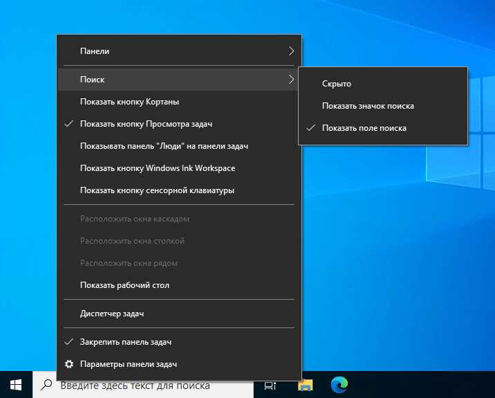The height and width of the screenshot is (398, 495).
Task: Enable Показать кнопку сенсорной клавиатуры
Action: (x=179, y=190)
